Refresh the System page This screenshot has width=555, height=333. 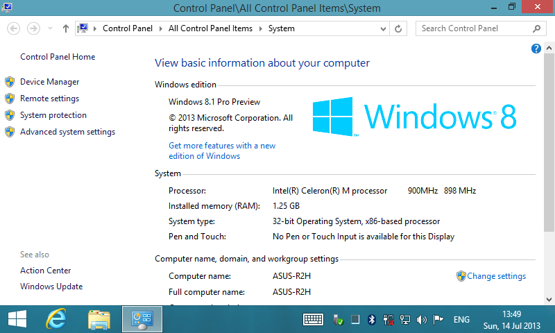tap(398, 28)
